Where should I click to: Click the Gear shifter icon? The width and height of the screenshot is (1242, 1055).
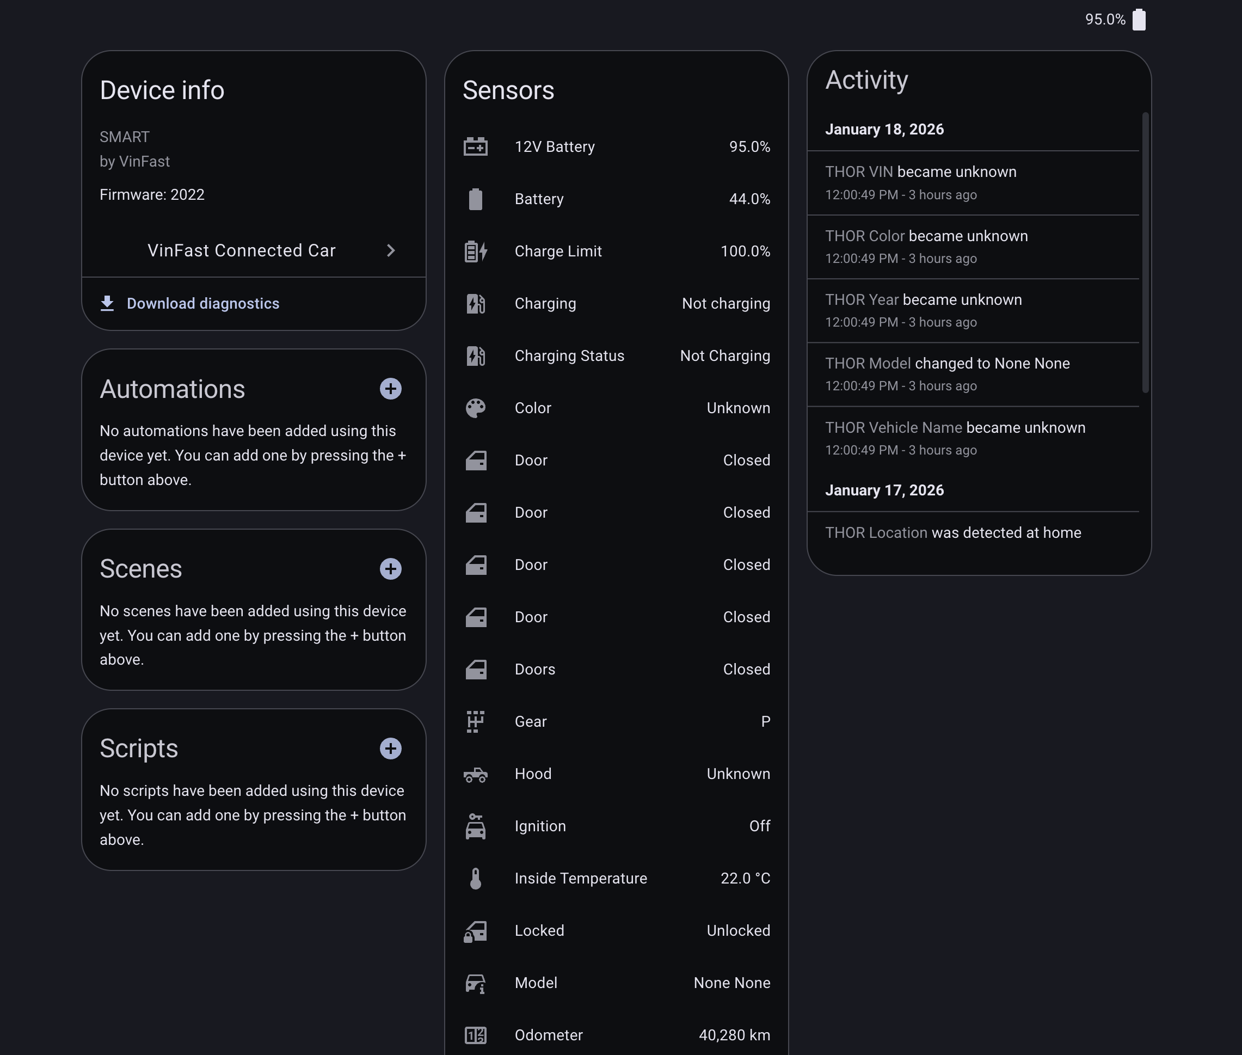pos(475,721)
